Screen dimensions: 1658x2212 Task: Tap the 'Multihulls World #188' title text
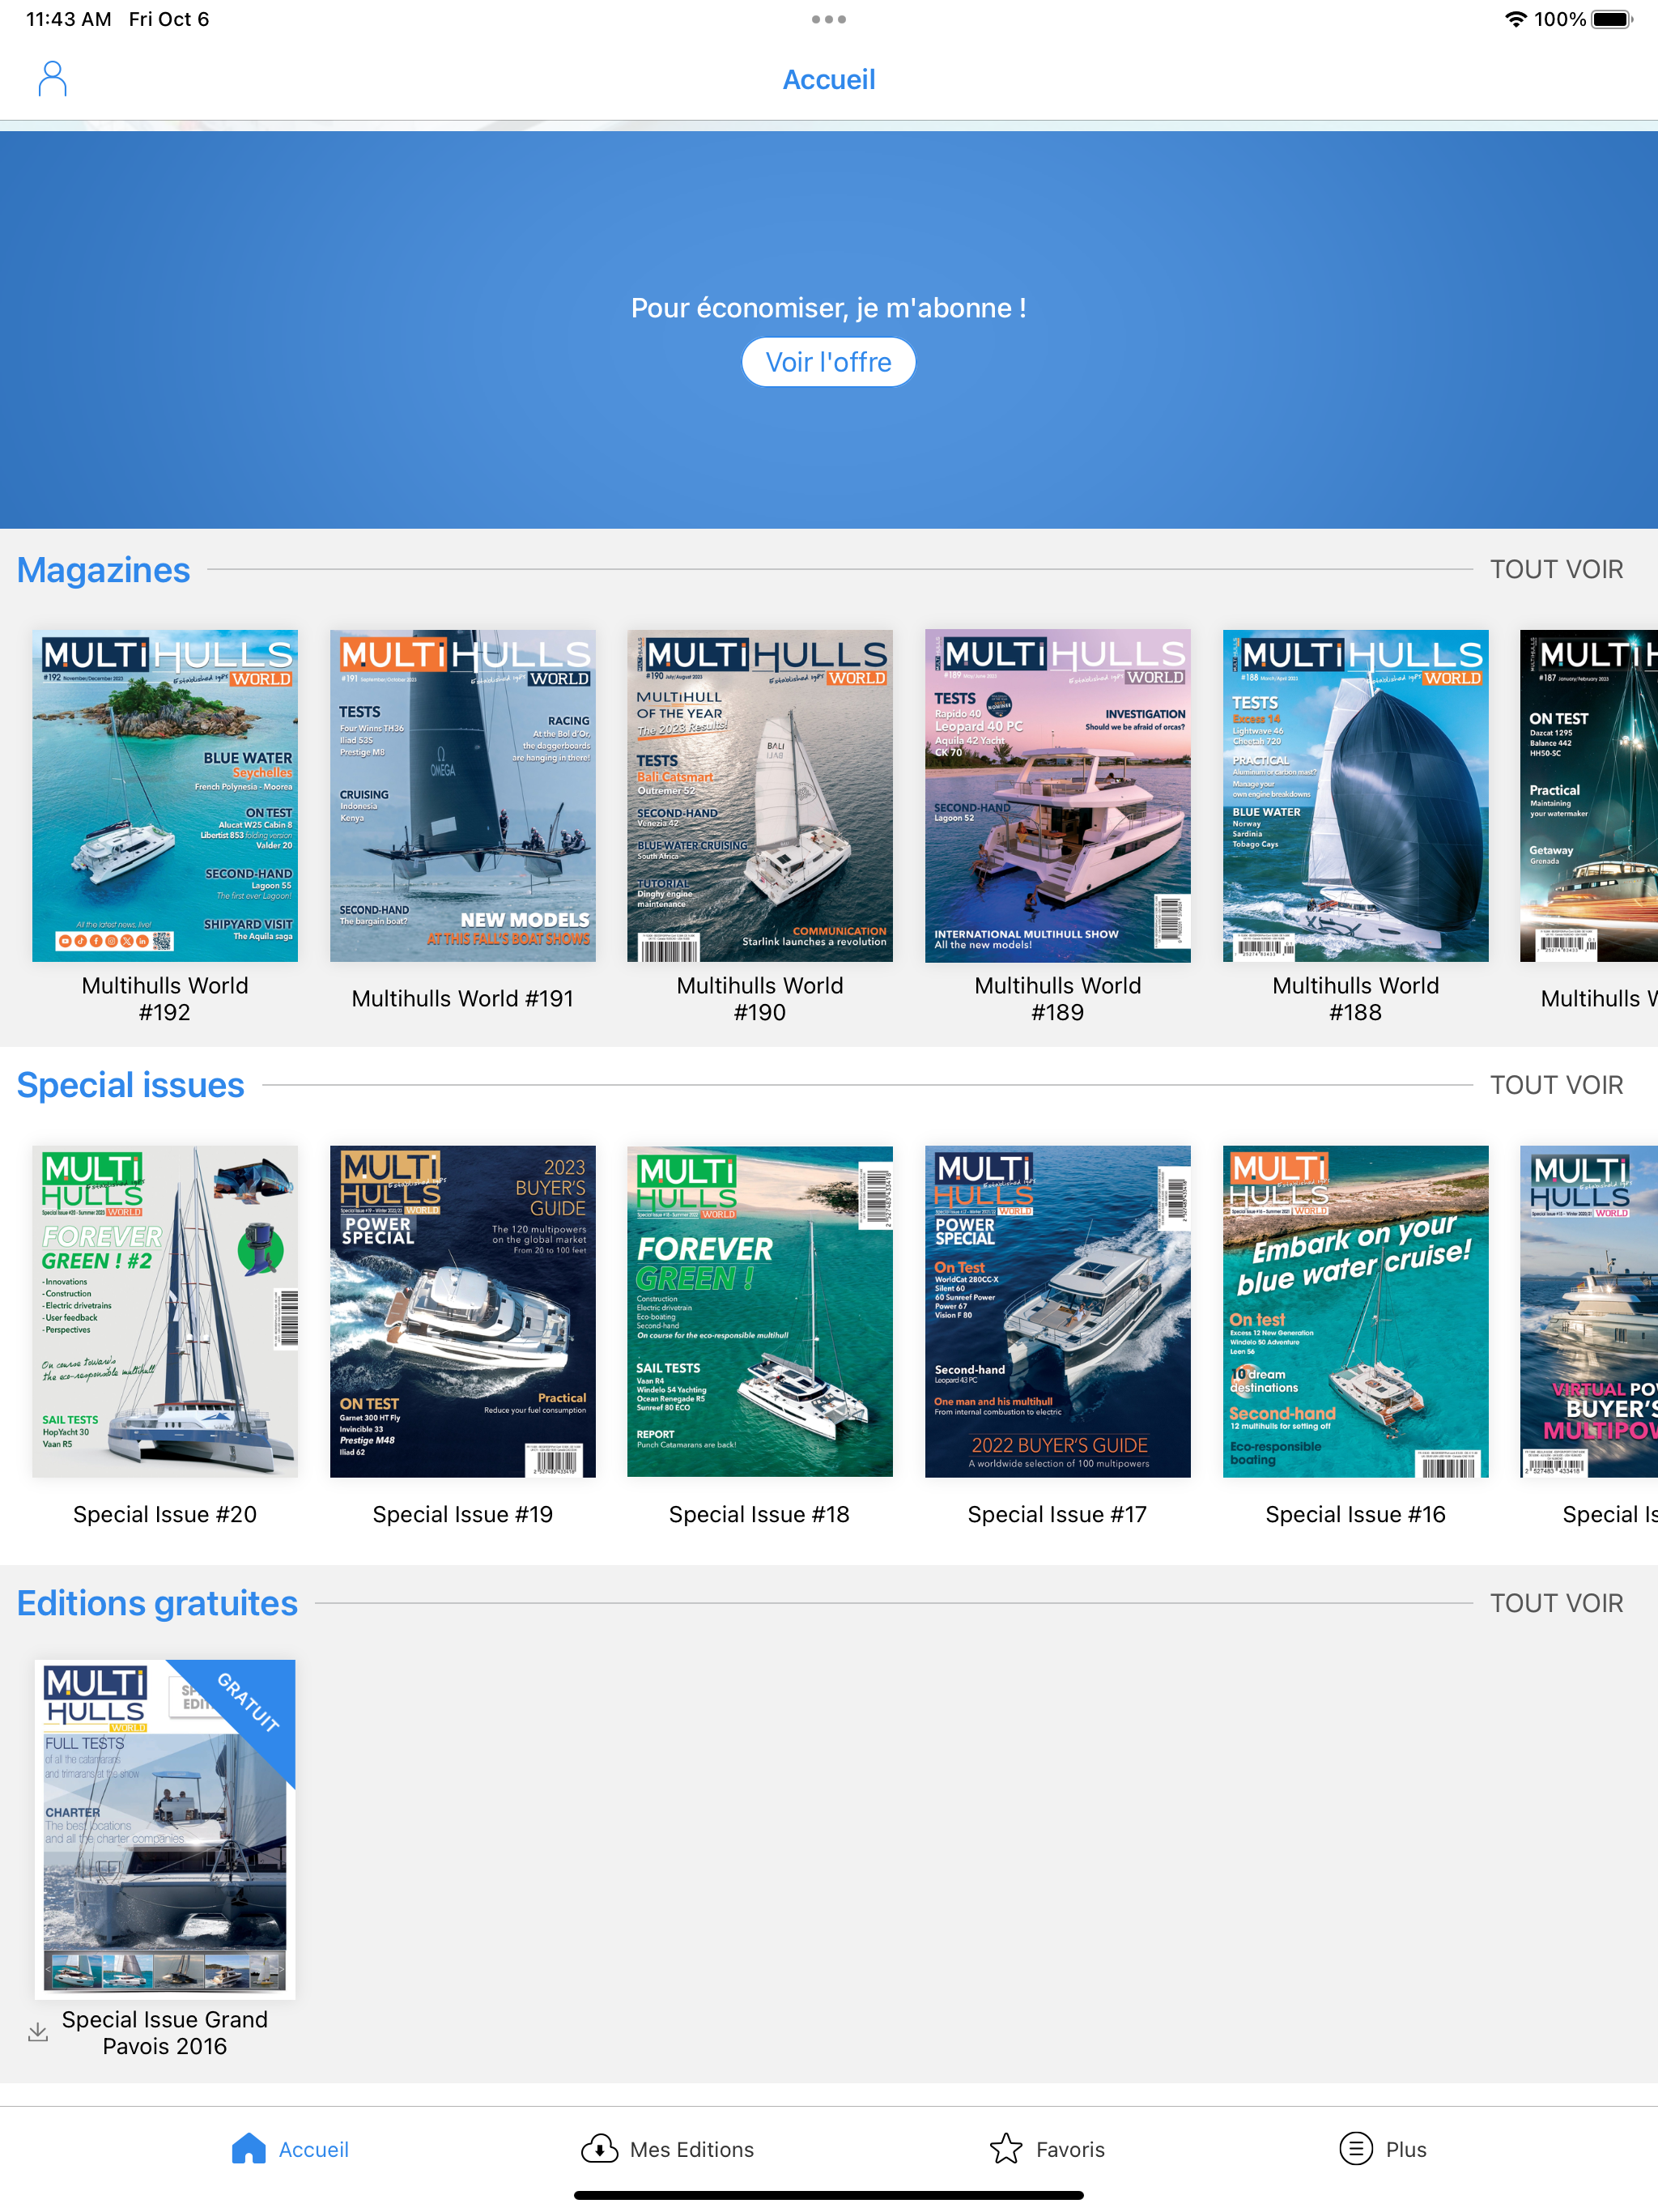point(1356,999)
